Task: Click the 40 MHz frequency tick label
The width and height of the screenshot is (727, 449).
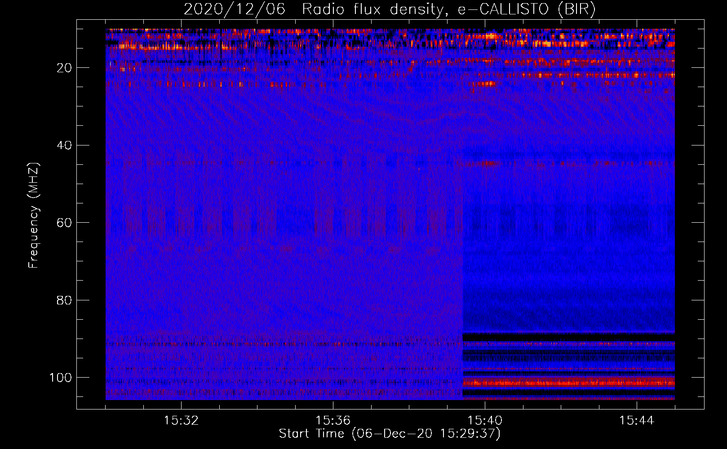Action: pos(64,145)
